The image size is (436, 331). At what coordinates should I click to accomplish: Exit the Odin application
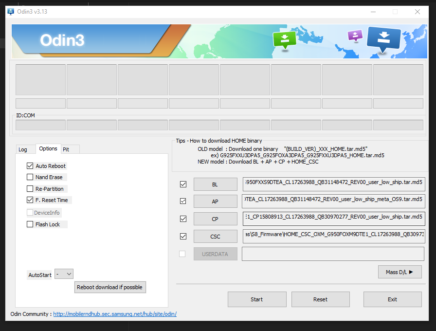coord(393,299)
